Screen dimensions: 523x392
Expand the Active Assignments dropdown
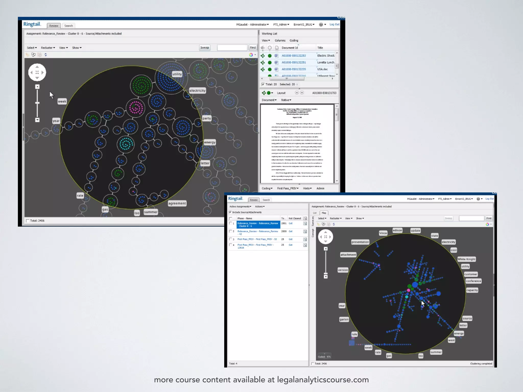click(x=240, y=206)
